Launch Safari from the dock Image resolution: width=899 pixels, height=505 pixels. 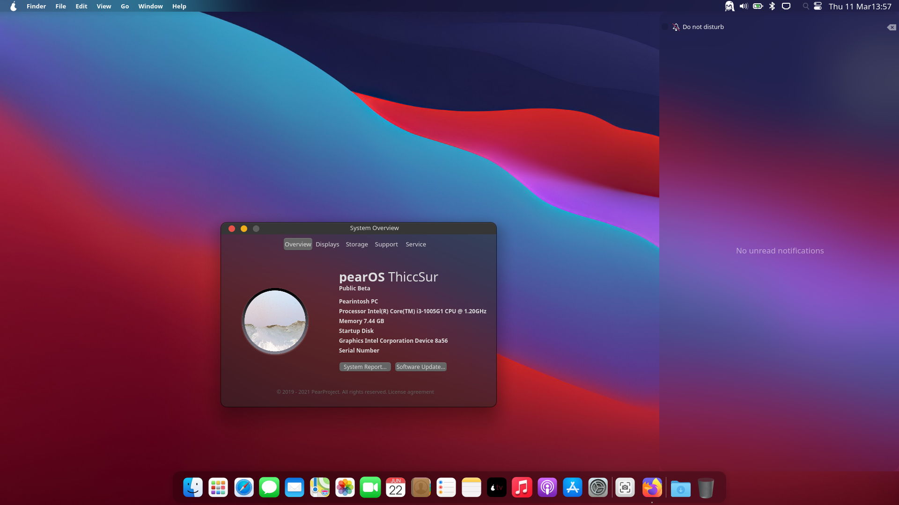244,488
